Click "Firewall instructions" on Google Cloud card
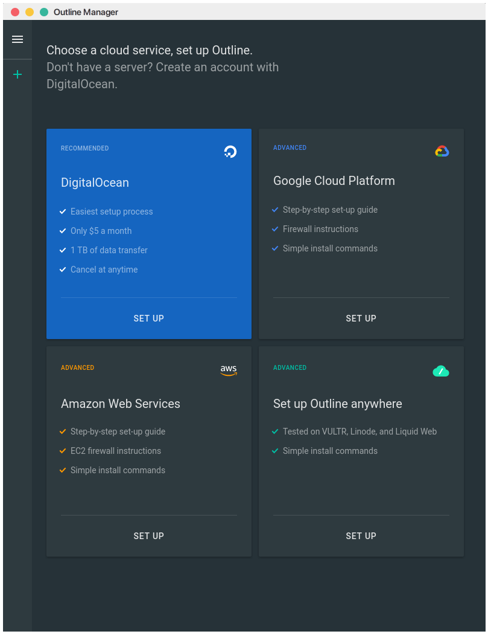The height and width of the screenshot is (637, 491). click(320, 229)
